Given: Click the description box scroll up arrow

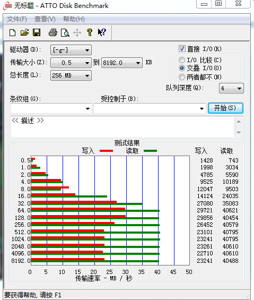Looking at the screenshot, I should (239, 122).
